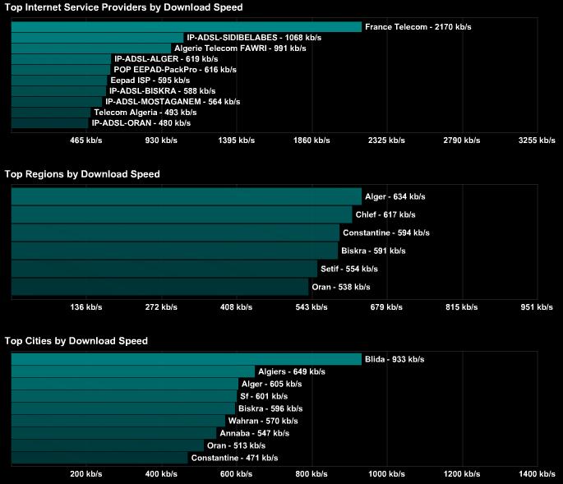Click the France Telecom 2170 kb/s bar
This screenshot has width=563, height=484.
coord(187,27)
